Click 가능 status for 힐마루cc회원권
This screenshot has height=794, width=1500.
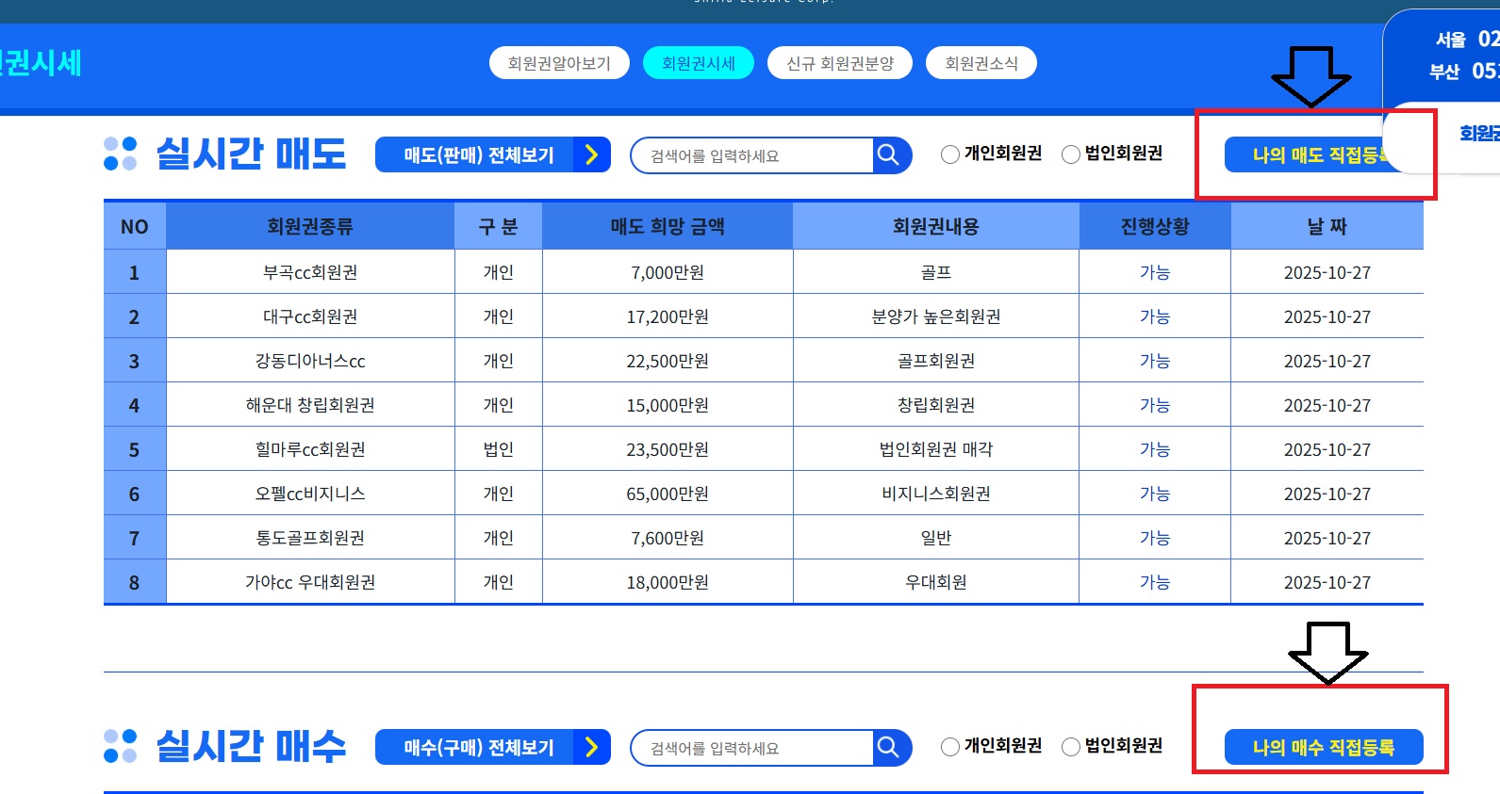1155,449
